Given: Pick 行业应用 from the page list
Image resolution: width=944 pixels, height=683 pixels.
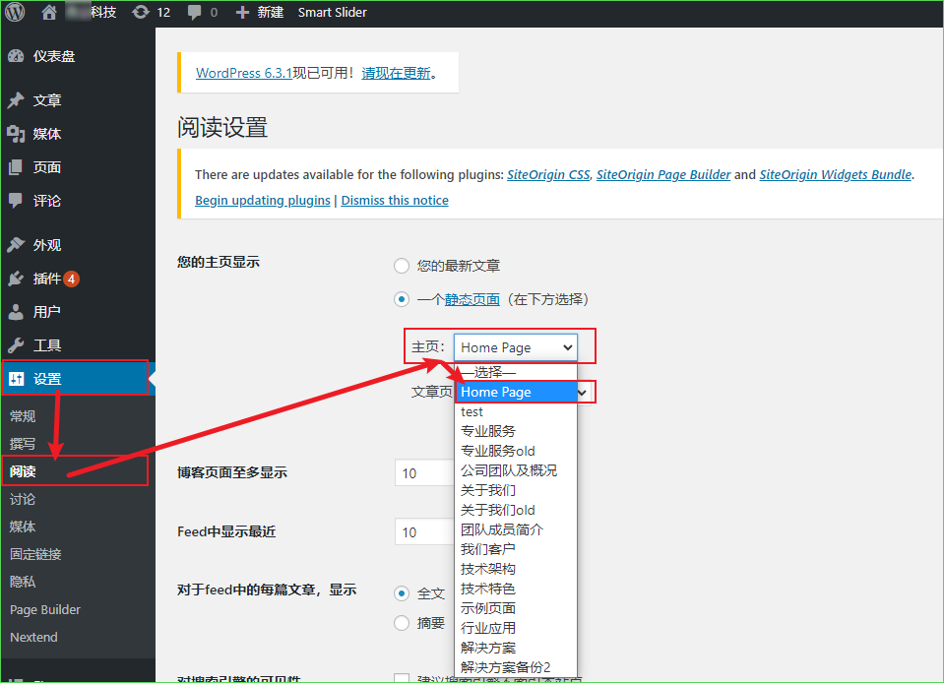Looking at the screenshot, I should click(516, 628).
